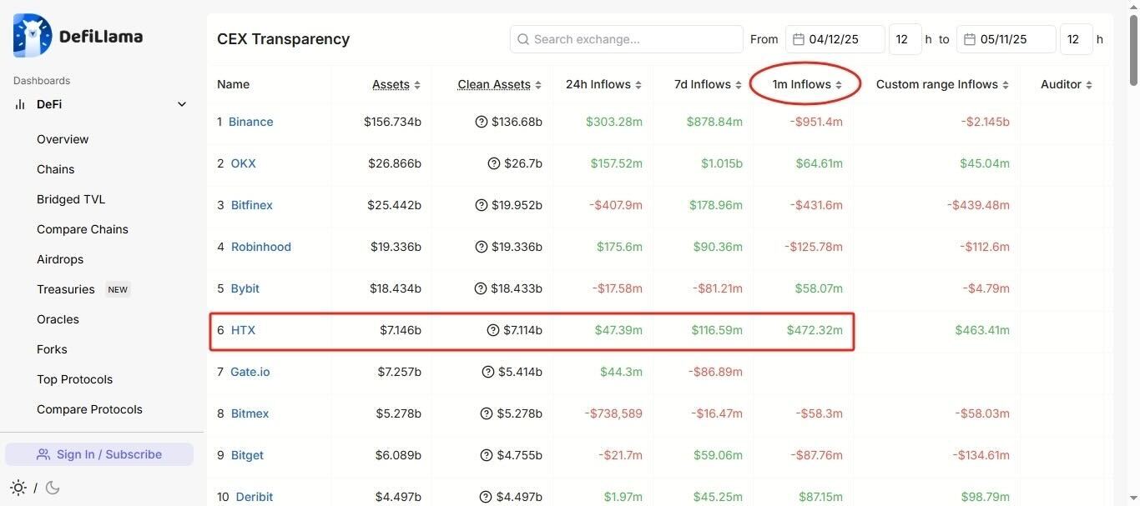
Task: Click Sign In / Subscribe button
Action: 99,454
